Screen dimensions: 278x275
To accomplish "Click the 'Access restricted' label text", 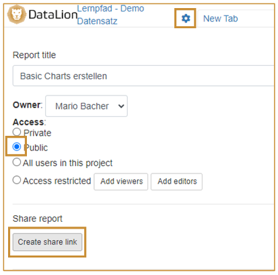I will coord(57,181).
